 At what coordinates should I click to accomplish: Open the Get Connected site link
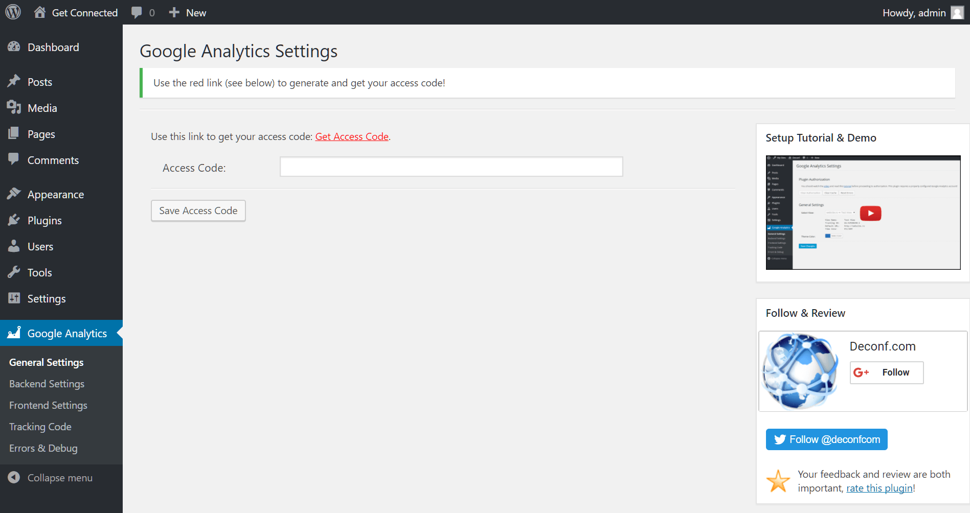pyautogui.click(x=76, y=13)
